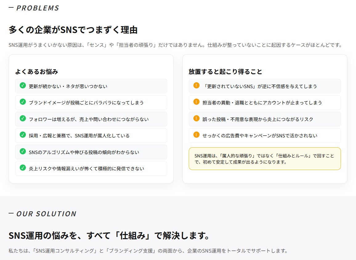Click the paragraph starting SNS運用がうまくいかない原因は
356x260 pixels.
click(x=176, y=45)
